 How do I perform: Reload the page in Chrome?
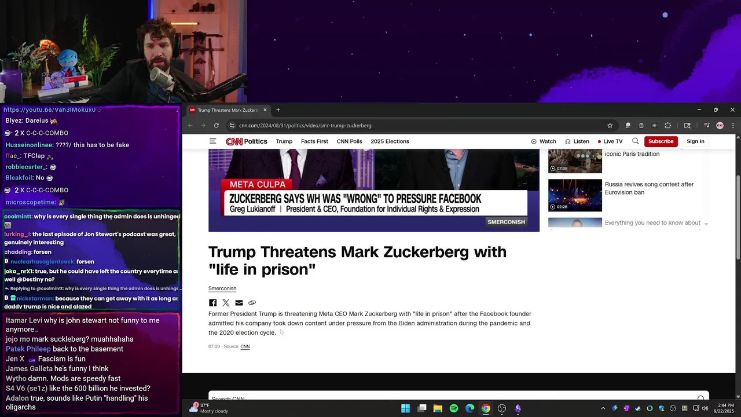pyautogui.click(x=217, y=125)
